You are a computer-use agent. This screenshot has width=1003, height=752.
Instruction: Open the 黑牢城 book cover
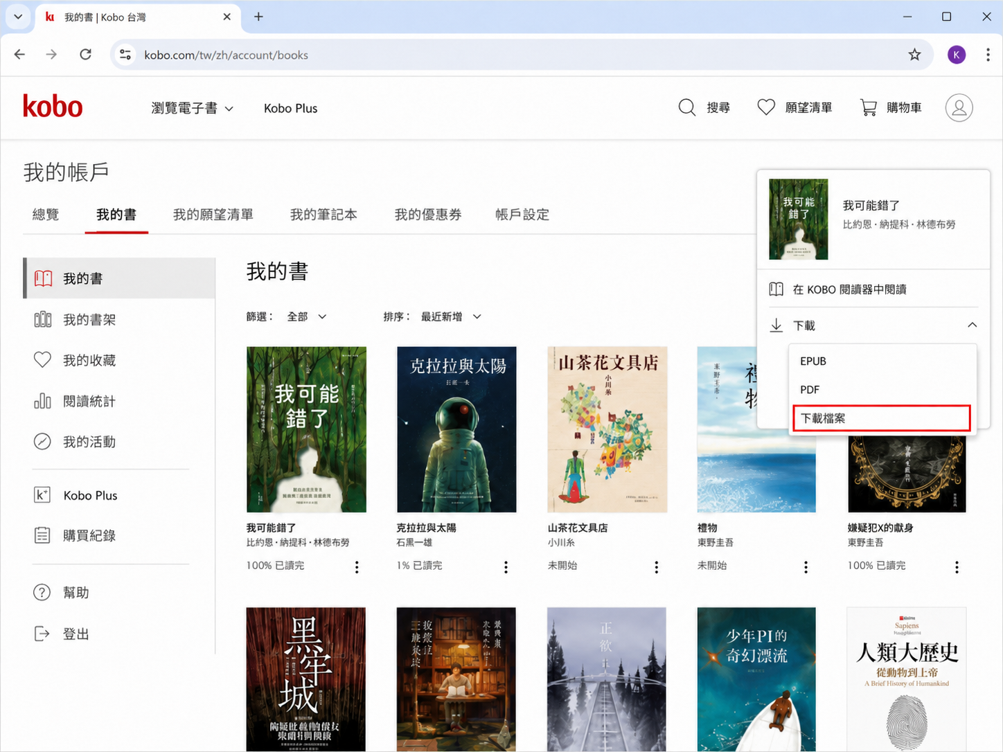[x=306, y=679]
